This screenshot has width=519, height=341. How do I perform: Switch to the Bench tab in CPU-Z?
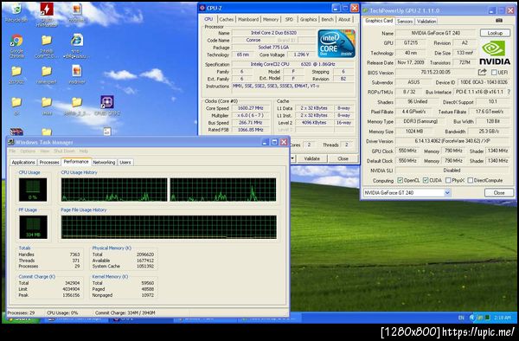click(x=327, y=20)
